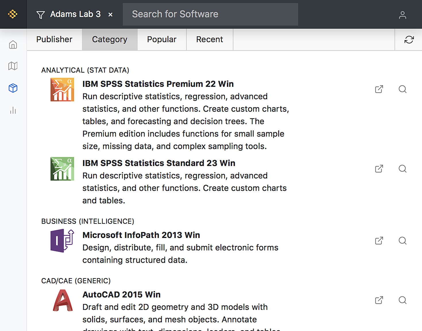Select the Category tab
422x331 pixels.
pos(110,40)
